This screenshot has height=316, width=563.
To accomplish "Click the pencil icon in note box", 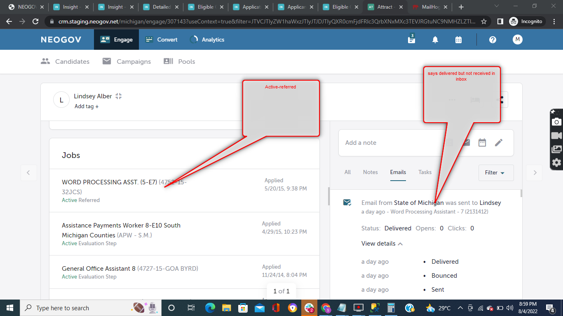I will (499, 143).
